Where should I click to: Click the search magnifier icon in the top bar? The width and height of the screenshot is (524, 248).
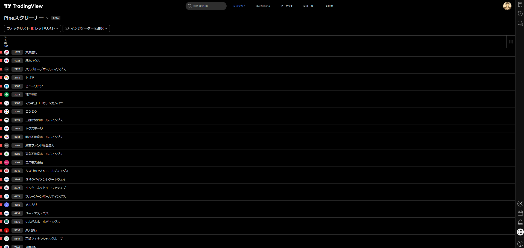190,6
